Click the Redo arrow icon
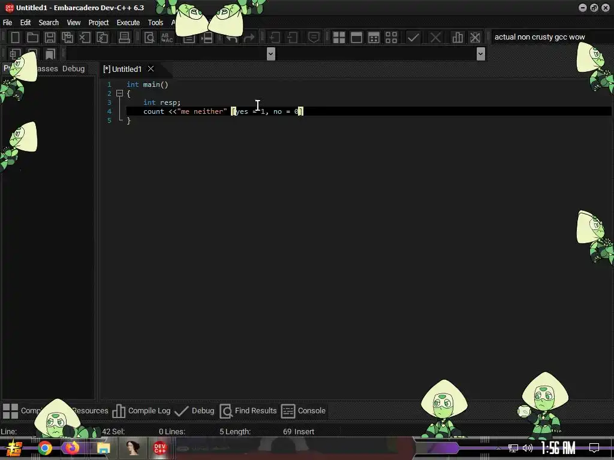 click(x=249, y=38)
